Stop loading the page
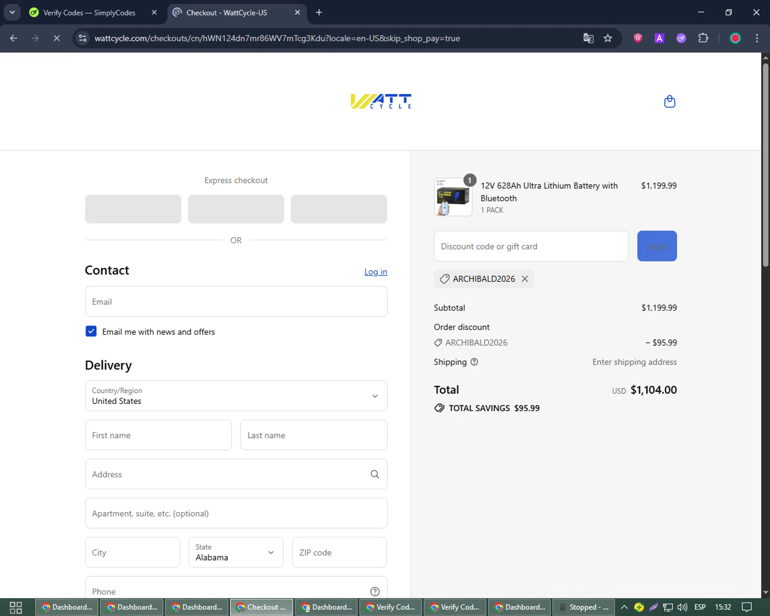 (x=56, y=38)
